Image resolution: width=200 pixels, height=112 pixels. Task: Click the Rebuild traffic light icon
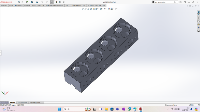pos(57,2)
